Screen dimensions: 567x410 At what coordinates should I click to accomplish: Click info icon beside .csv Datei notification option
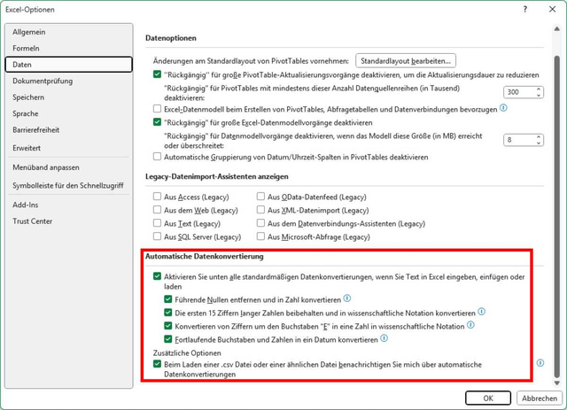(540, 363)
